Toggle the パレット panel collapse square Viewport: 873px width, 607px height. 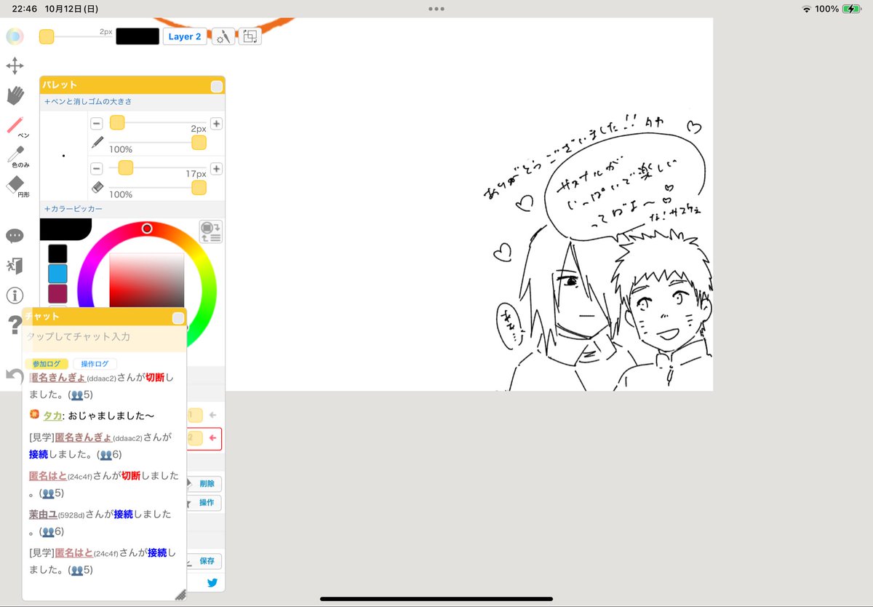217,87
